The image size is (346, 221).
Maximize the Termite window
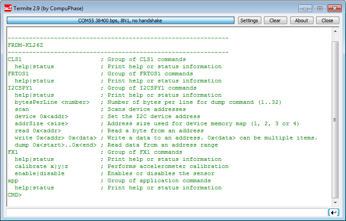319,8
